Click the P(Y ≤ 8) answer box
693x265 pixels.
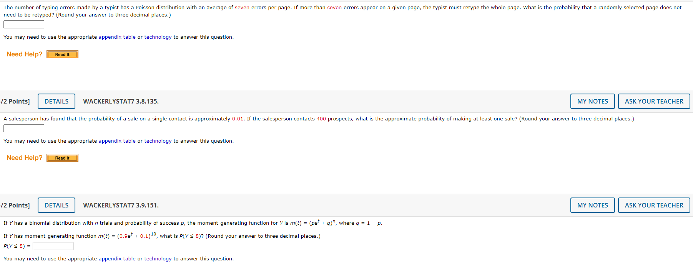pos(53,245)
